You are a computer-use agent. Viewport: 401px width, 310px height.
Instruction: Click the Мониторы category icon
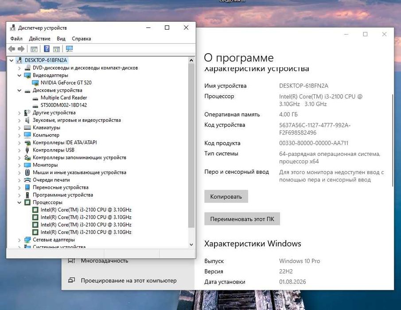tap(27, 165)
